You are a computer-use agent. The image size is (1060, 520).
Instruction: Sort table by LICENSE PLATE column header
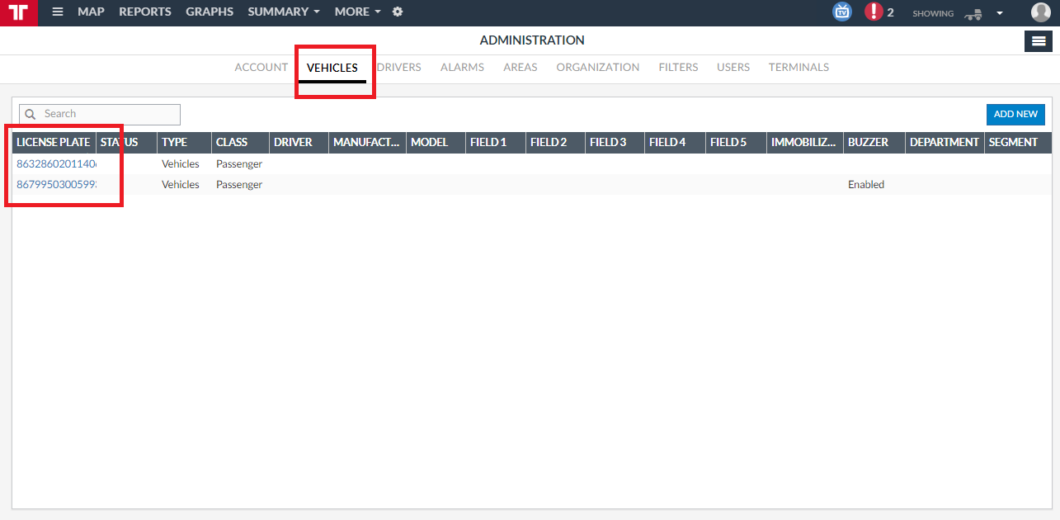pyautogui.click(x=54, y=143)
